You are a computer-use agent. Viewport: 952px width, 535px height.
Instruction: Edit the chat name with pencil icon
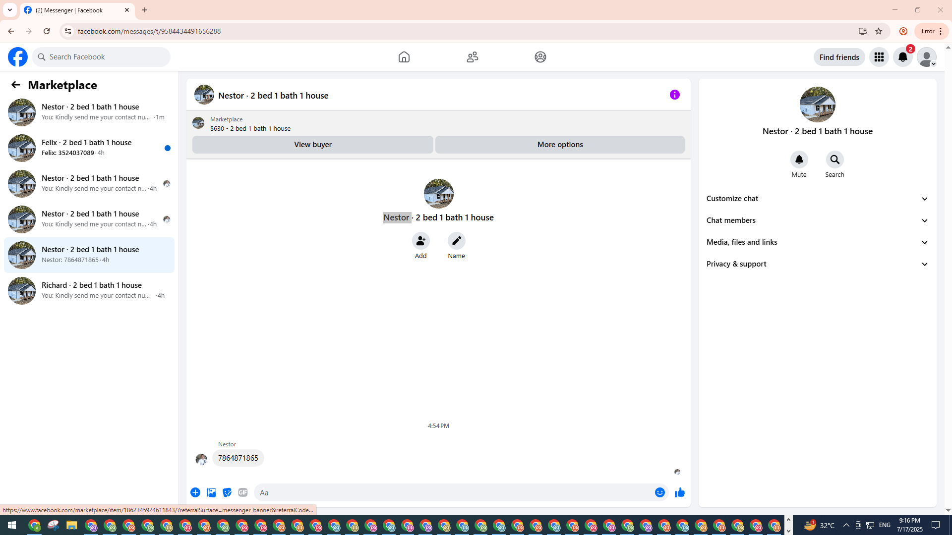click(x=457, y=241)
